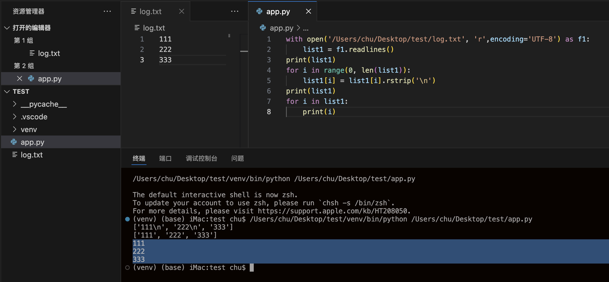Collapse the open editors section
The width and height of the screenshot is (609, 282).
click(x=7, y=28)
